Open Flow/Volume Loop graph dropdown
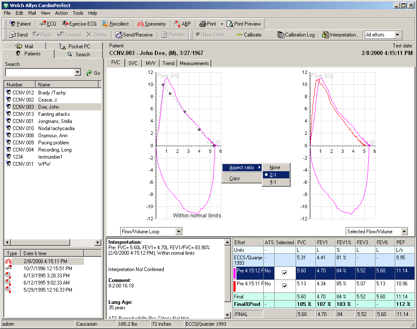417x329 pixels. click(179, 232)
